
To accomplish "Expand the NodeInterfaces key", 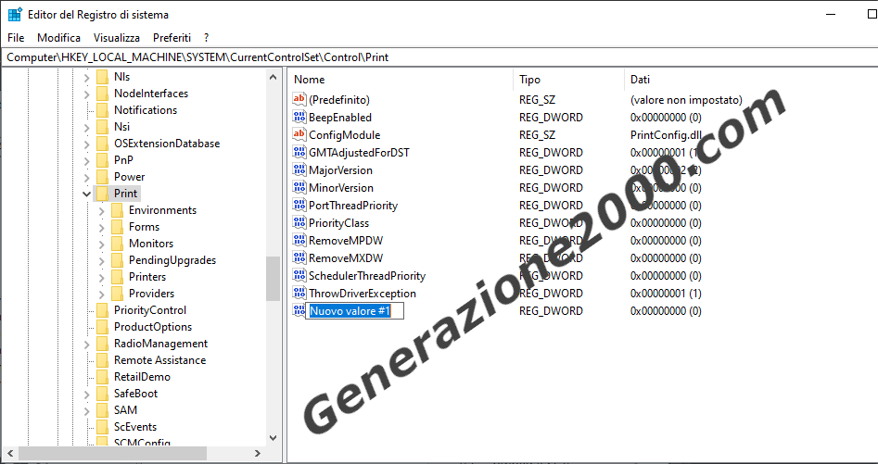I will tap(87, 94).
